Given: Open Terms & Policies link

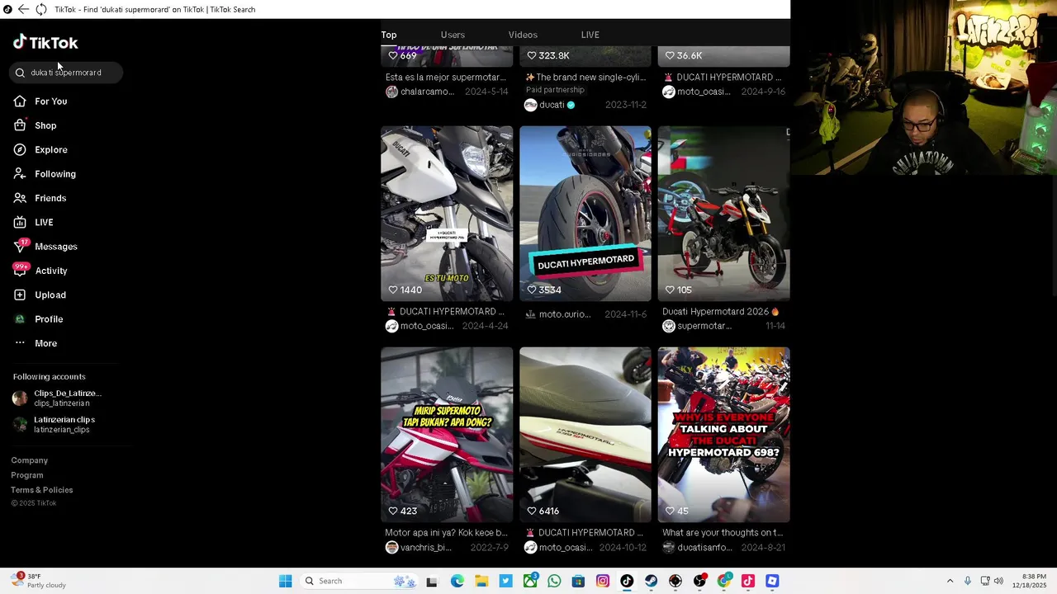Looking at the screenshot, I should point(42,490).
